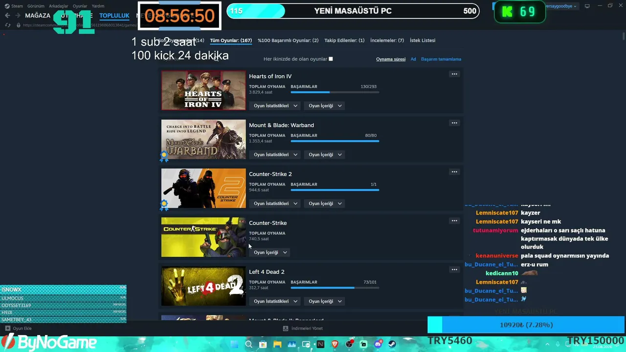The height and width of the screenshot is (352, 626).
Task: Select the 'İncelemeler: (7)' tab
Action: coord(387,41)
